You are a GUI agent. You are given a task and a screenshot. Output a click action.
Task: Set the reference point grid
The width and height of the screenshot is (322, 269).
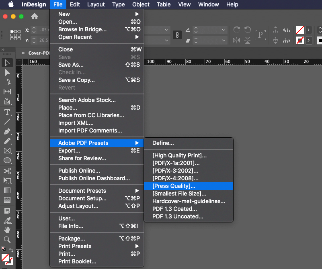tap(15, 35)
